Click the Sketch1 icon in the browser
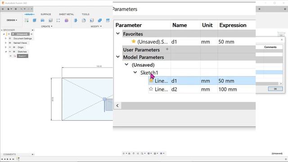The width and height of the screenshot is (288, 162). pos(15,56)
